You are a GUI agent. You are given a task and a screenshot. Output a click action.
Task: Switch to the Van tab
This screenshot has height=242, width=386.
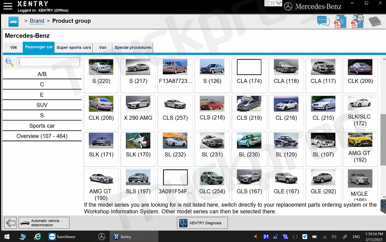click(103, 47)
